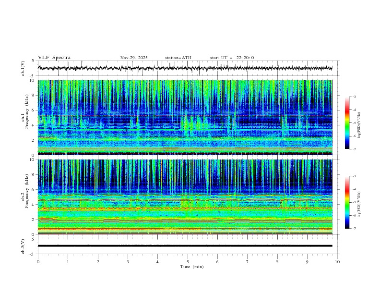Click the "ch.3(V)" axis label
Viewport: 380px width, 294px height.
[23, 246]
